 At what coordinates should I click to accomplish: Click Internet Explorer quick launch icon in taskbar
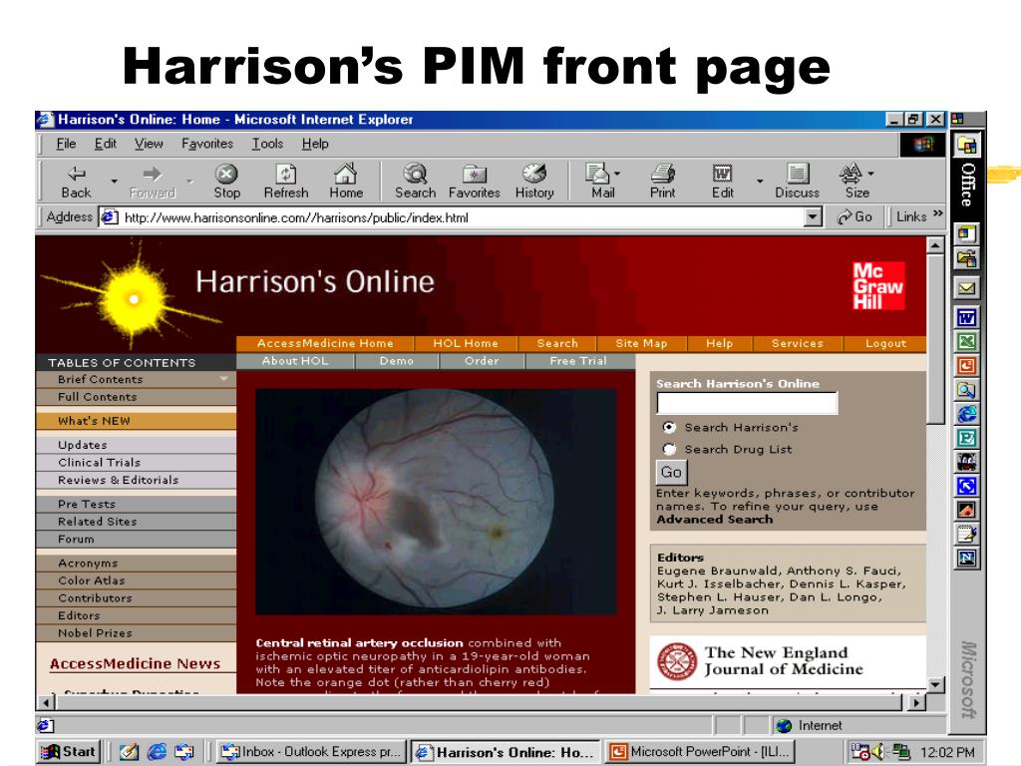point(157,752)
